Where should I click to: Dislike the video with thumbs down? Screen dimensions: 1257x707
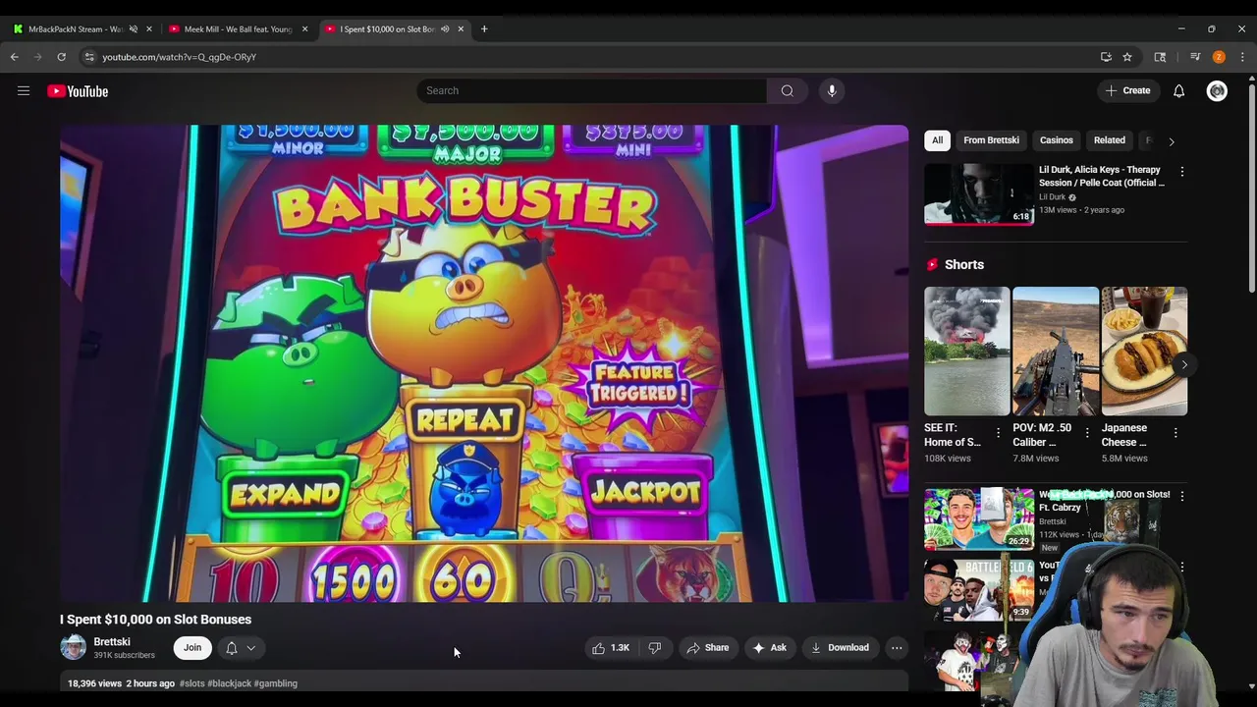point(655,648)
